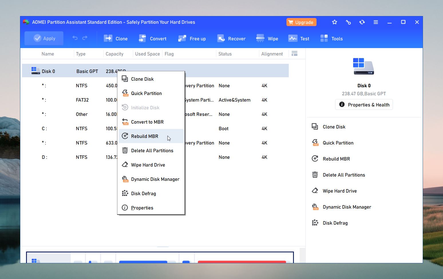Click the star favorite icon in title bar

(335, 22)
